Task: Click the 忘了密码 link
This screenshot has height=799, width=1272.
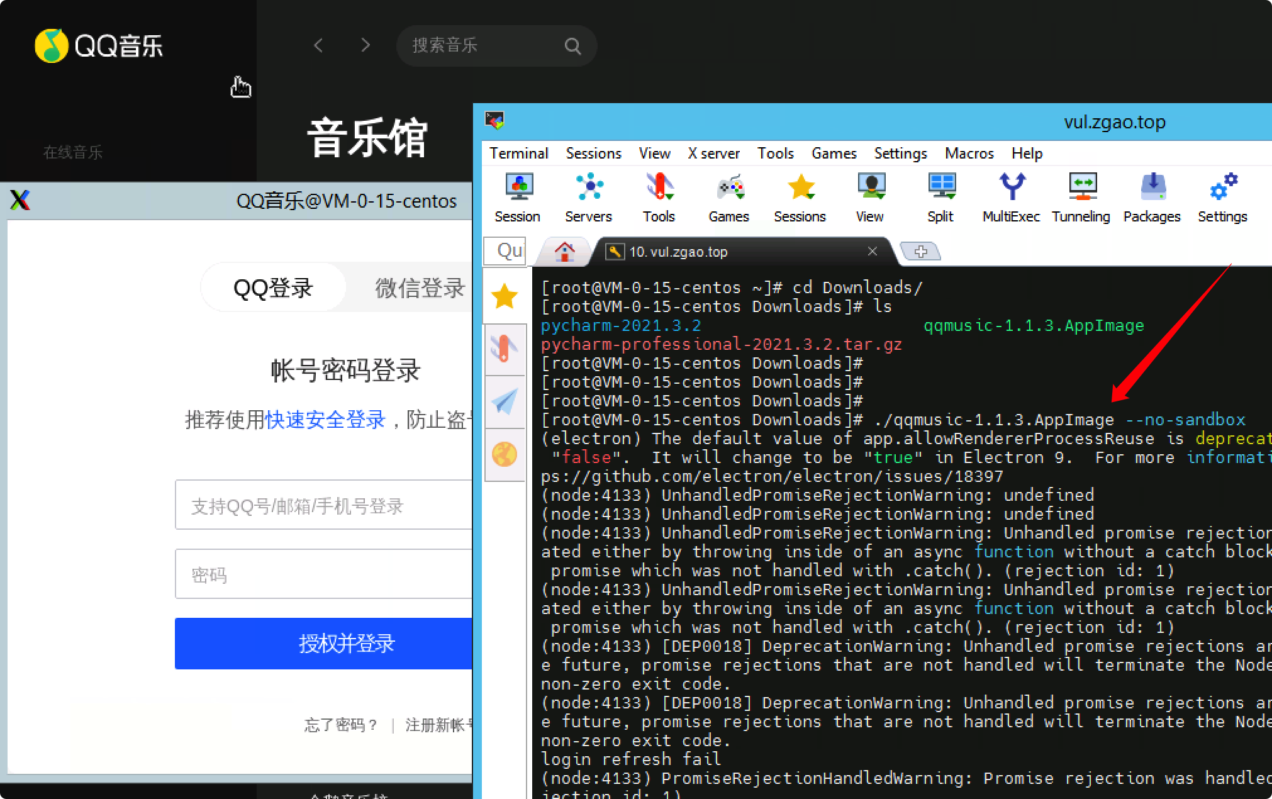Action: (x=340, y=725)
